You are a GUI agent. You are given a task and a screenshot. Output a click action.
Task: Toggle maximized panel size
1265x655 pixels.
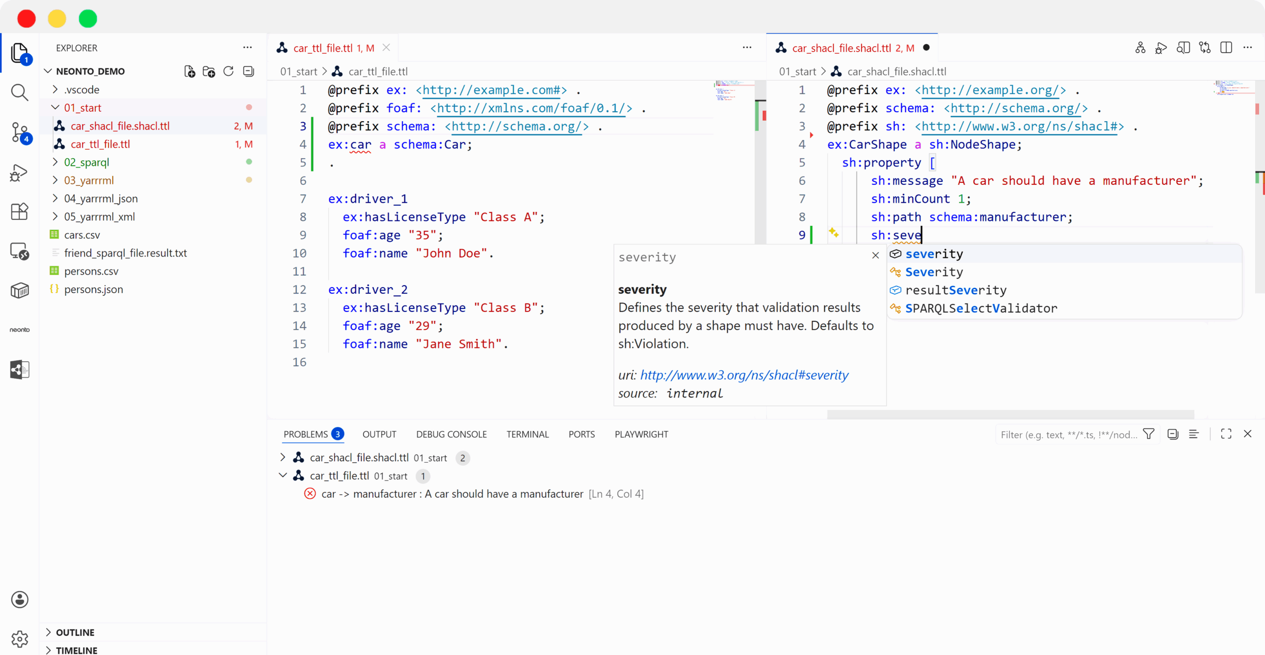pyautogui.click(x=1226, y=434)
